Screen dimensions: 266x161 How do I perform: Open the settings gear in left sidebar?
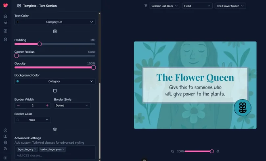[x=5, y=39]
